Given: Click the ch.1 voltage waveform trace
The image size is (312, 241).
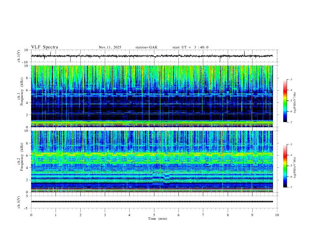Looking at the screenshot, I should tap(152, 56).
